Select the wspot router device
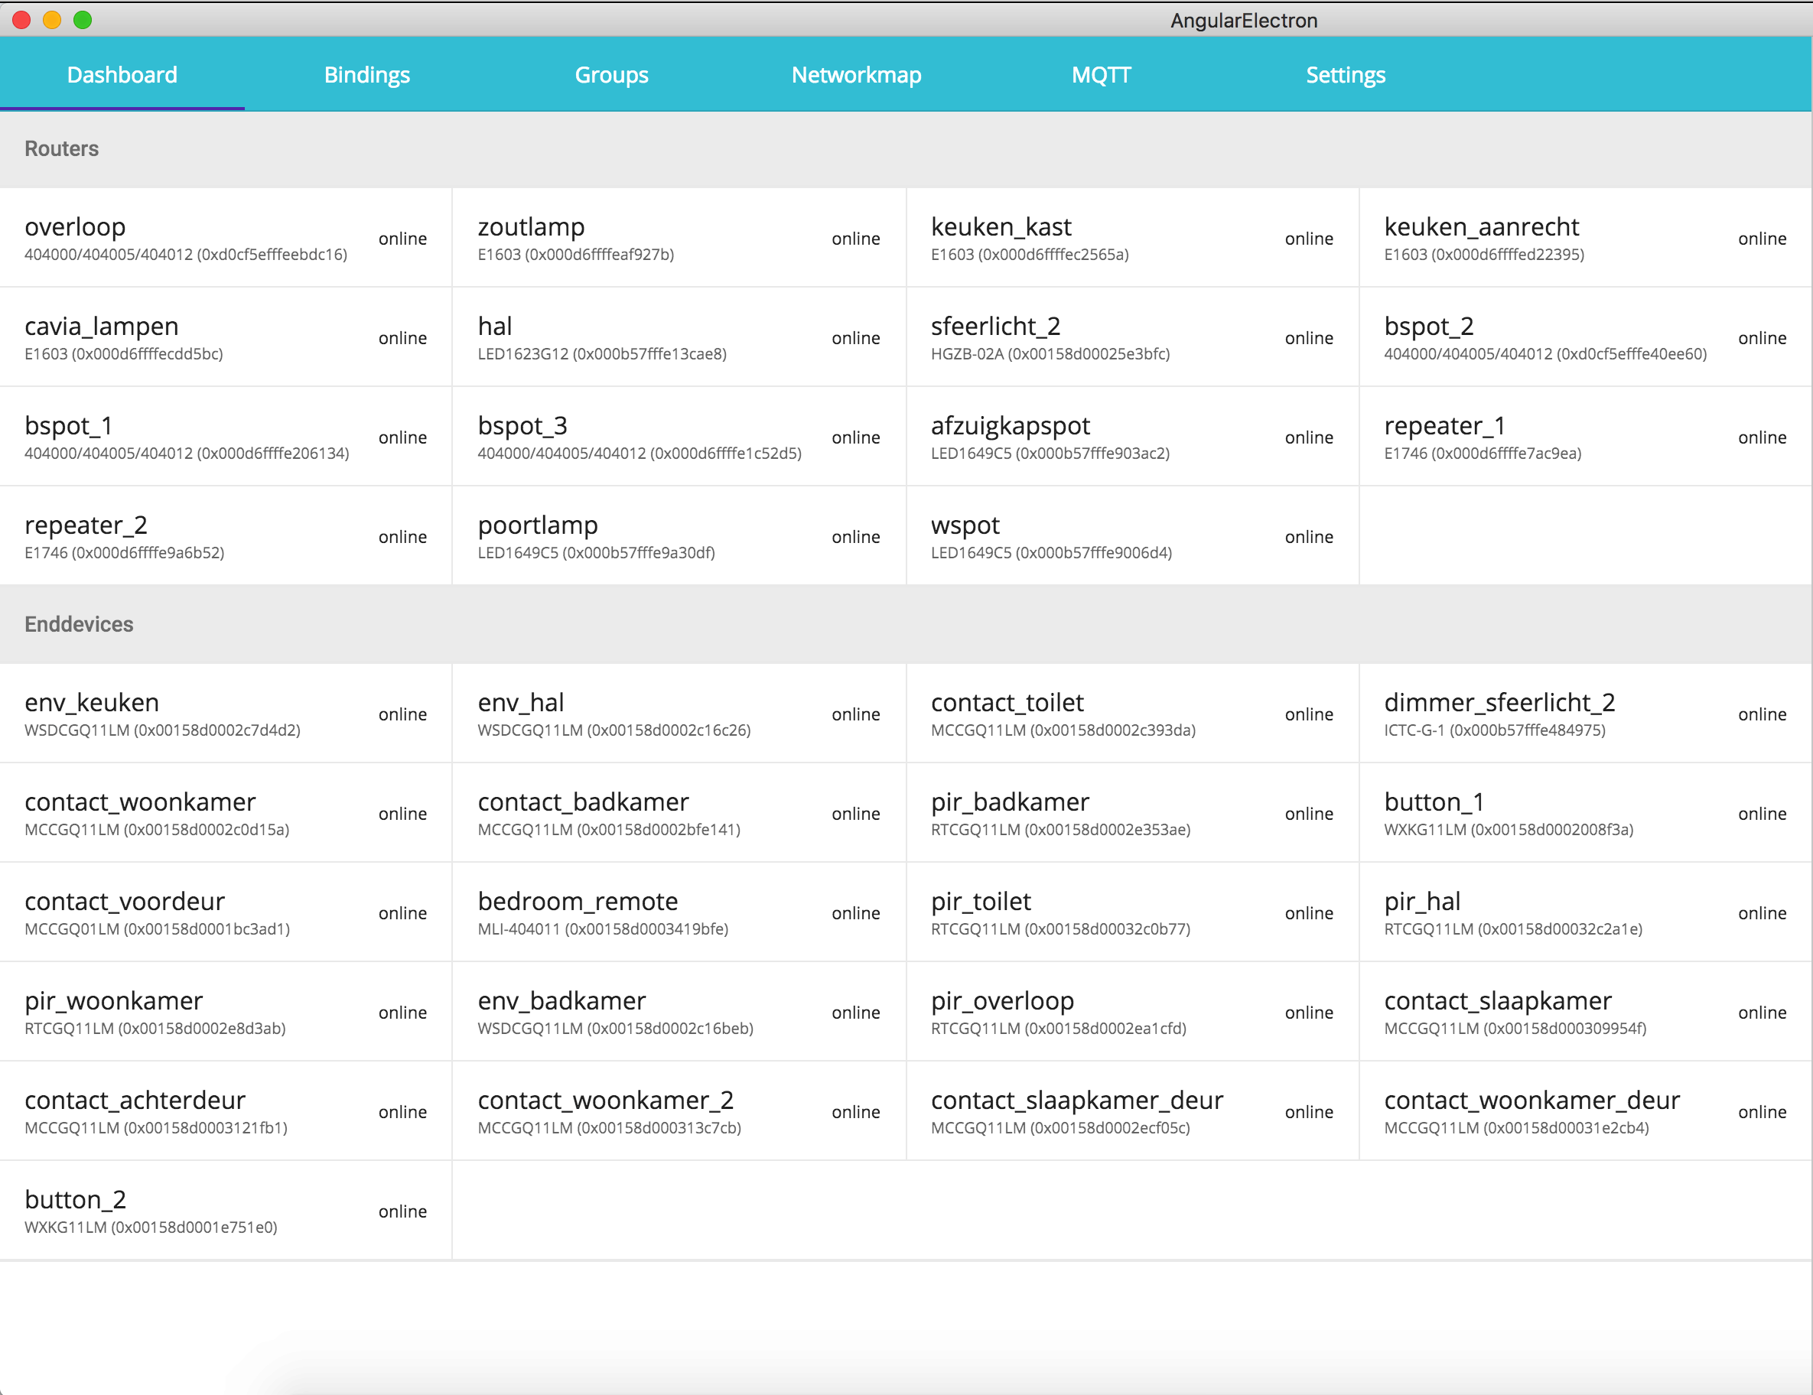Viewport: 1813px width, 1395px height. tap(1131, 537)
